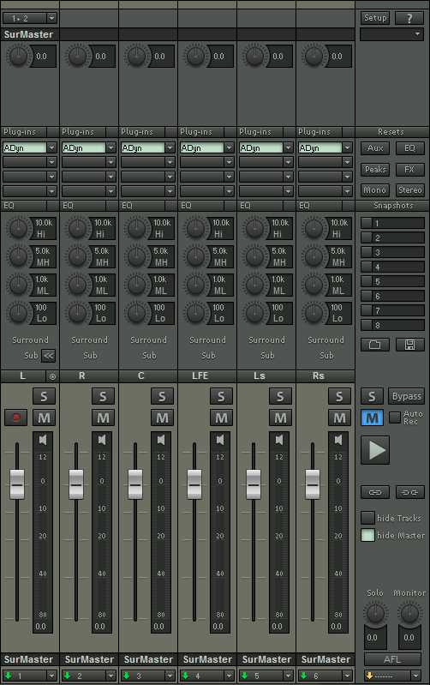This screenshot has height=685, width=430.
Task: Click the help question mark button
Action: (409, 18)
